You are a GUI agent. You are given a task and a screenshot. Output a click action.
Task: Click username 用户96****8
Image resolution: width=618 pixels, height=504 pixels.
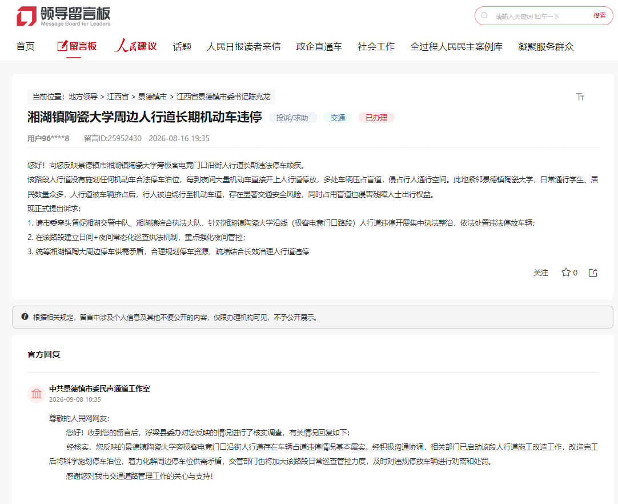click(x=48, y=138)
